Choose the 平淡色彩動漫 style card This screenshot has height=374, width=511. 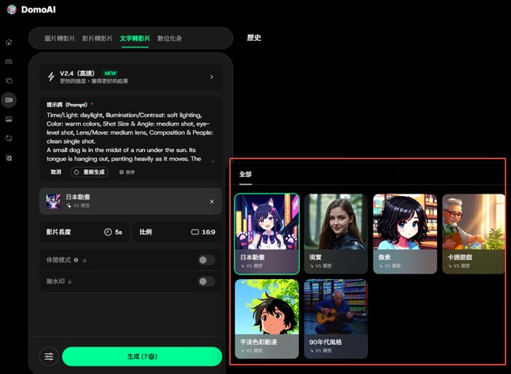coord(266,319)
